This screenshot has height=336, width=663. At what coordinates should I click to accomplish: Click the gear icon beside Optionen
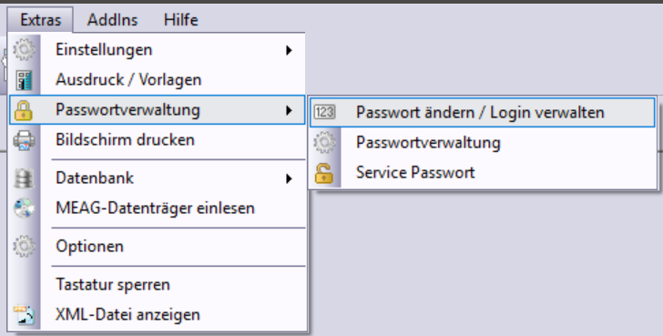24,247
